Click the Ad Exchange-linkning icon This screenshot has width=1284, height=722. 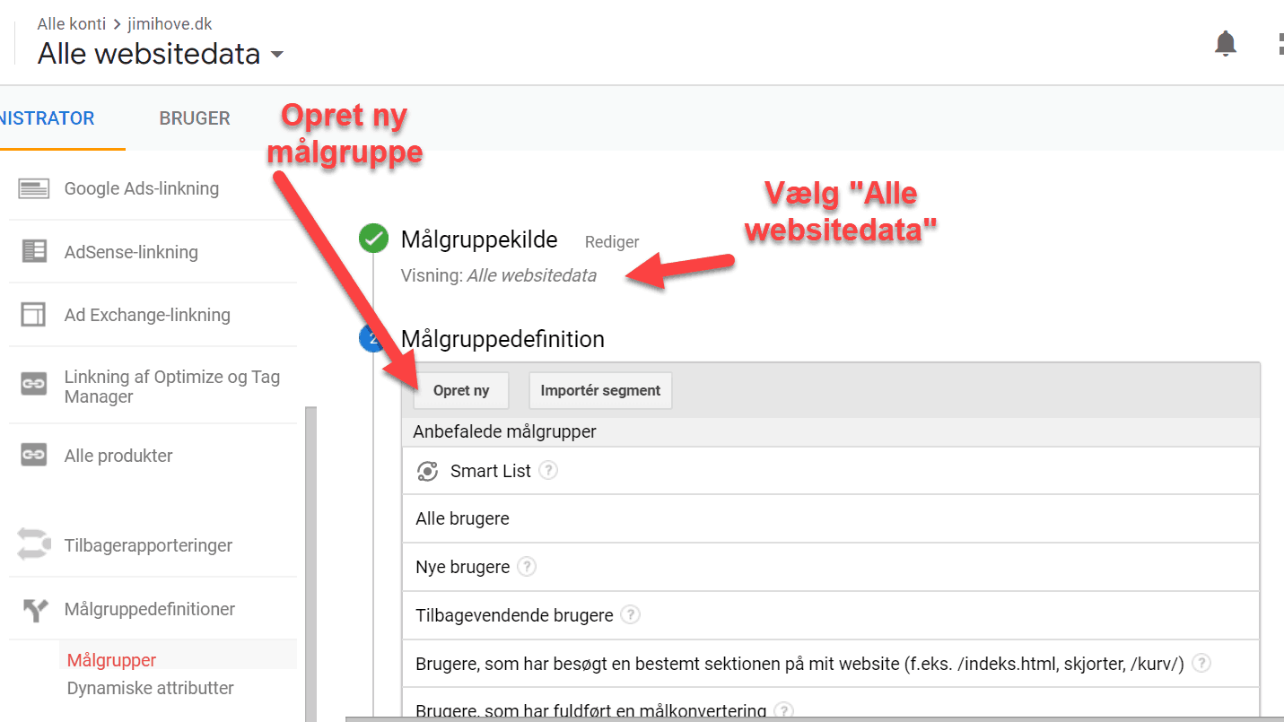(x=34, y=315)
